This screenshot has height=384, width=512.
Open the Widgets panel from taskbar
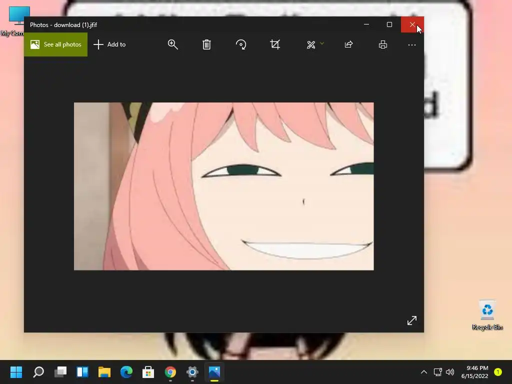82,372
